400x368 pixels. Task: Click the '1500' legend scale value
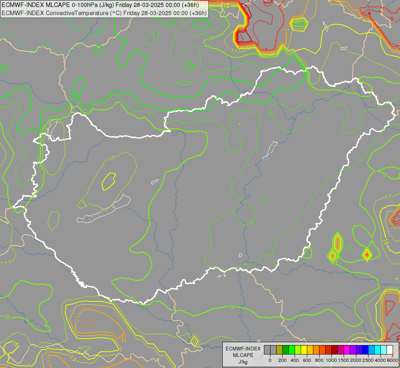(344, 360)
